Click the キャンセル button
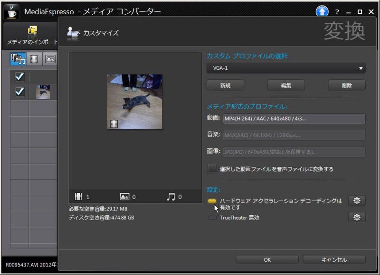 coord(334,260)
